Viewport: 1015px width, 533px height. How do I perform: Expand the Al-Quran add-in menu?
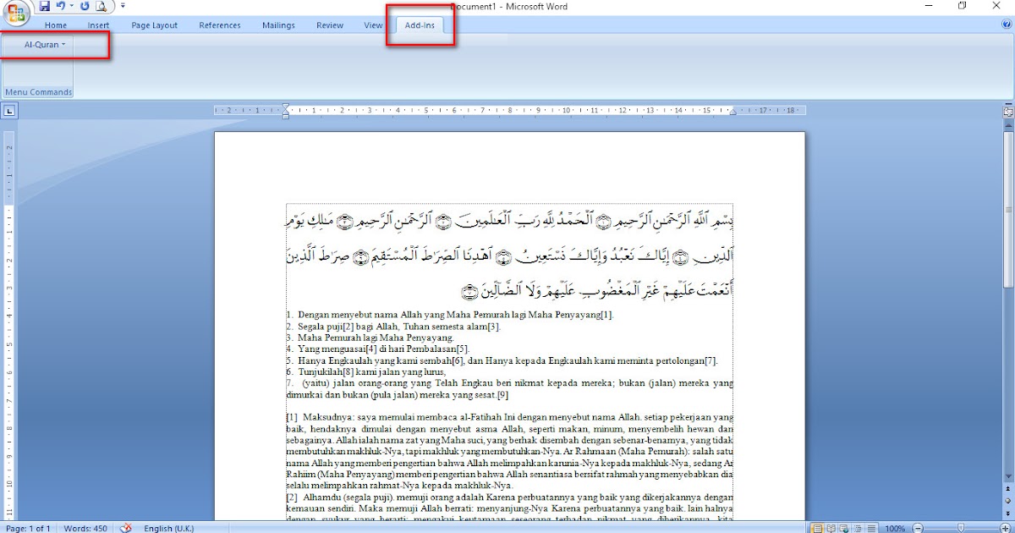click(x=45, y=44)
